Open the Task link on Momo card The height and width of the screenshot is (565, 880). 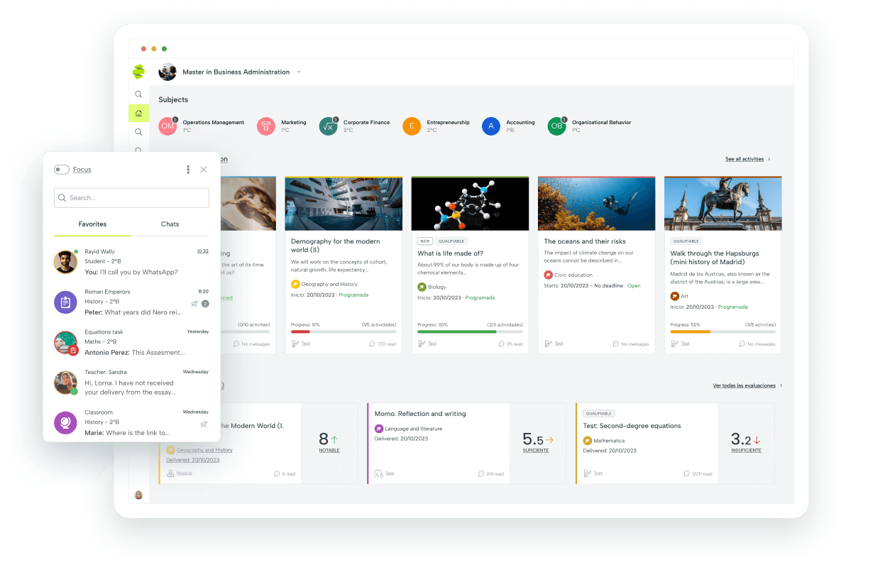coord(390,473)
